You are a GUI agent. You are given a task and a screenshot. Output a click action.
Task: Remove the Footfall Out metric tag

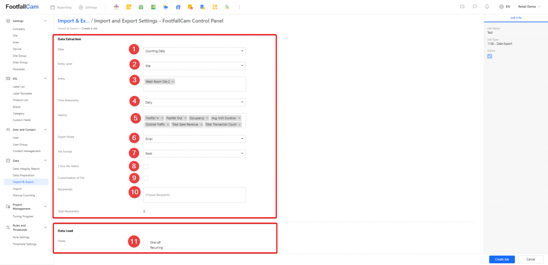point(185,118)
